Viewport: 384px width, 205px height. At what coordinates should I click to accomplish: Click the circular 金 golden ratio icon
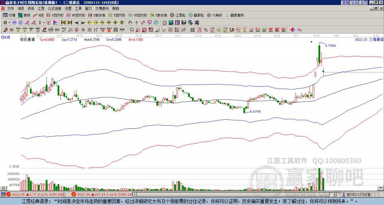click(x=219, y=30)
